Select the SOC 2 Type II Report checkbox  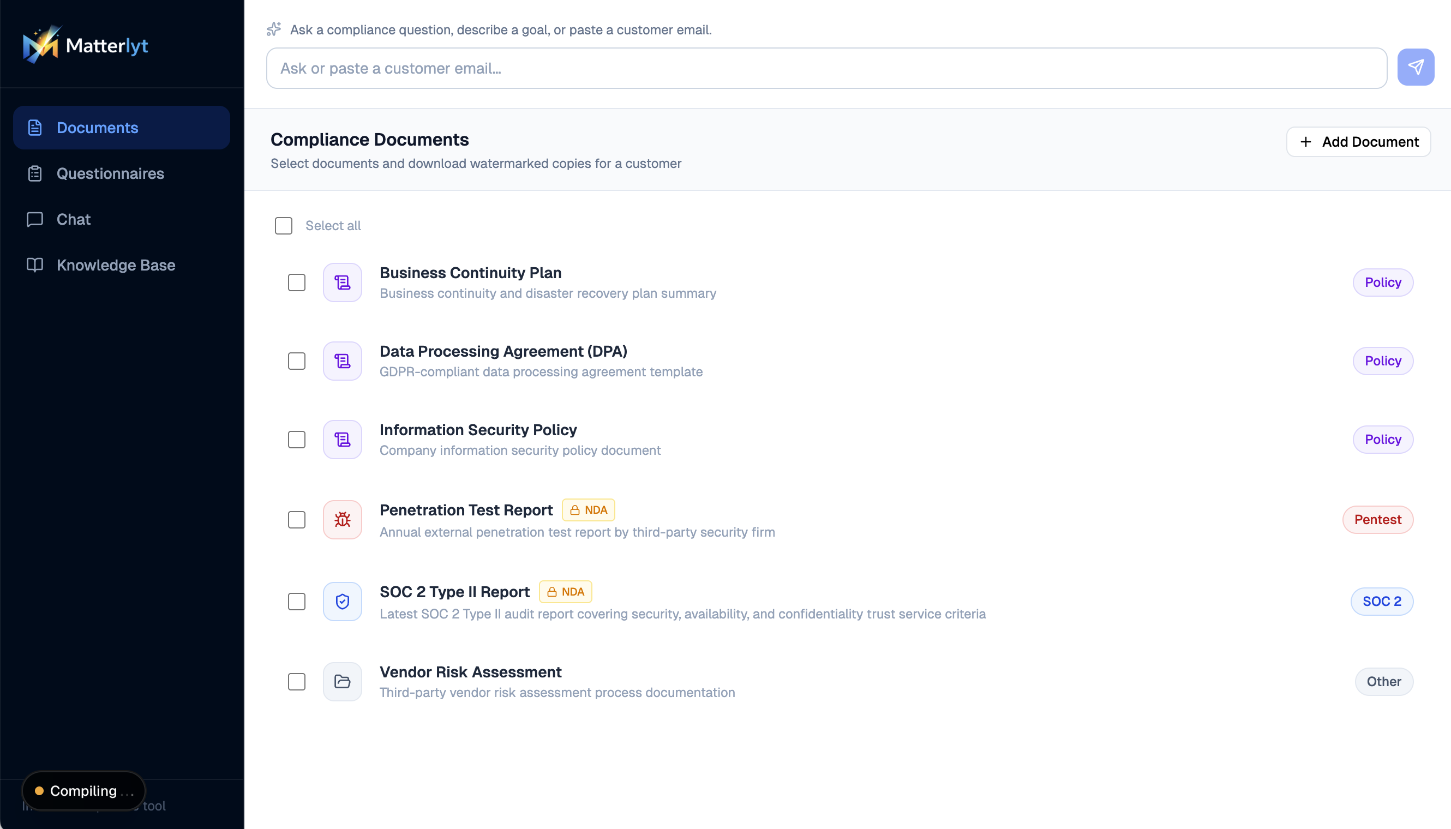click(x=297, y=601)
